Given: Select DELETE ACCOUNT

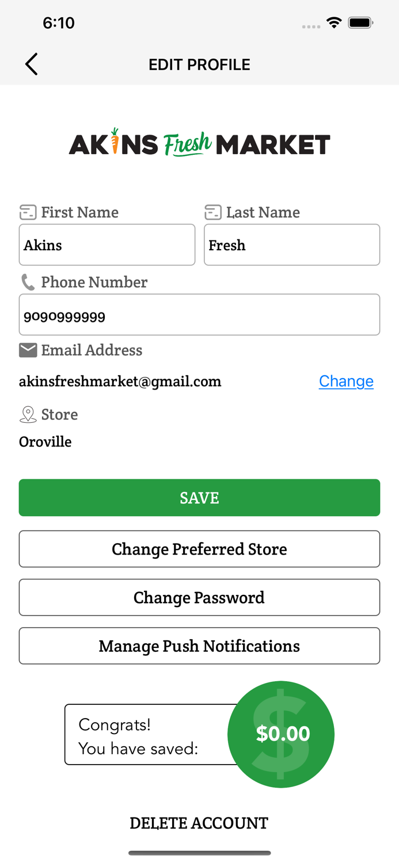Looking at the screenshot, I should pos(199,823).
